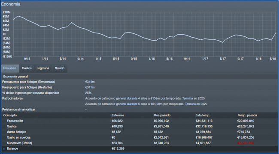279x154 pixels.
Task: Click the Temp. pasada column header
Action: pyautogui.click(x=247, y=115)
